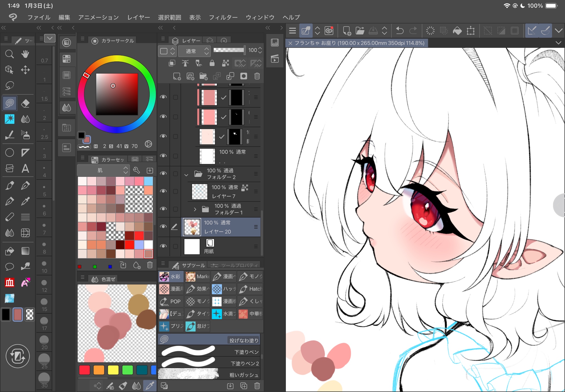Viewport: 565px width, 392px height.
Task: Click the delete layer trash icon
Action: click(x=257, y=76)
